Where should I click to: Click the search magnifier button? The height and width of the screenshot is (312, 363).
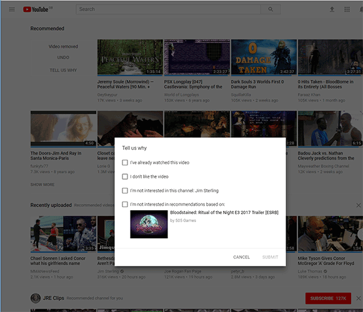271,9
